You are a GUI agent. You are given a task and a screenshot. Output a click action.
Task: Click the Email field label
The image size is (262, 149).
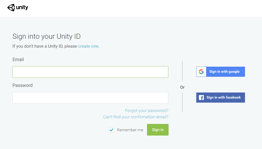[18, 60]
